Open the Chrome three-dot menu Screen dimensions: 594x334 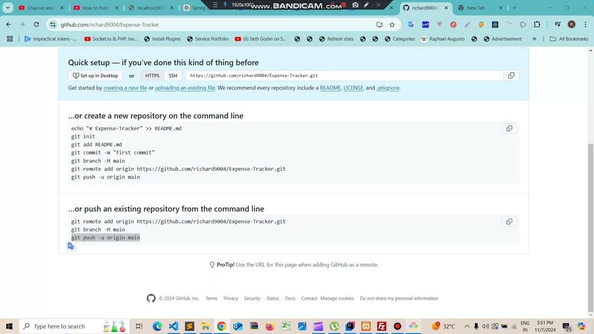click(x=584, y=25)
